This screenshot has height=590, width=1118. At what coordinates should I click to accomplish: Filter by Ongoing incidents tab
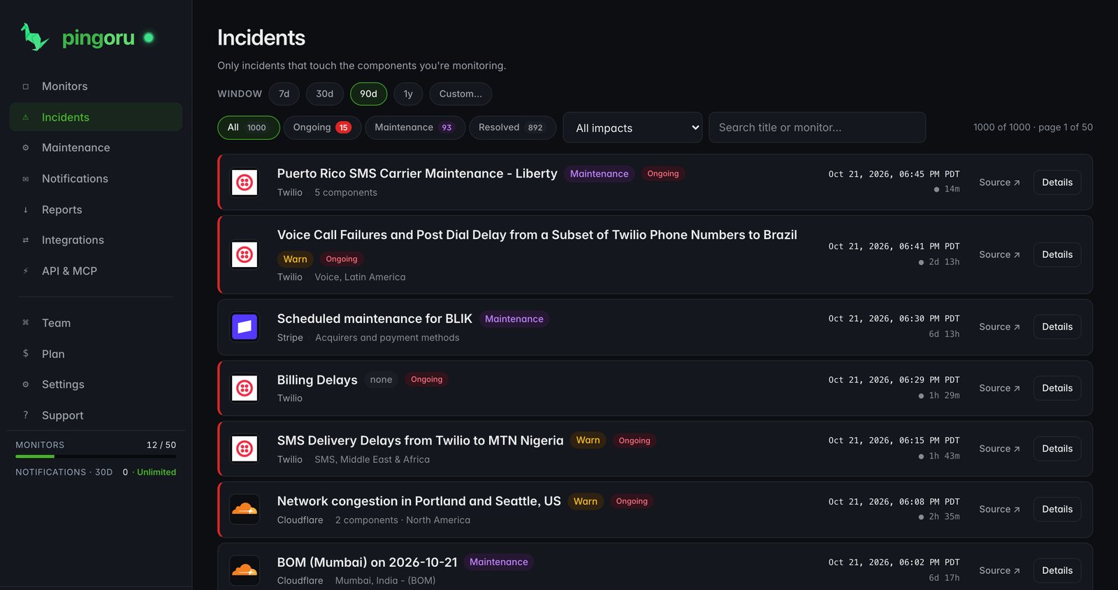(322, 127)
